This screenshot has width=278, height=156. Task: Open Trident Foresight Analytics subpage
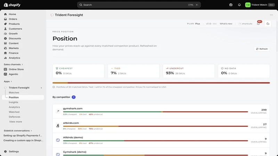(x=14, y=107)
